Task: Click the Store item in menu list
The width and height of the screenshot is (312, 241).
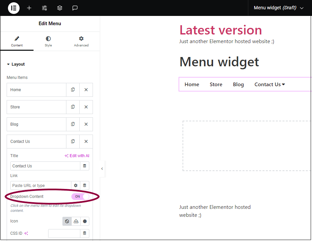Action: coord(37,107)
